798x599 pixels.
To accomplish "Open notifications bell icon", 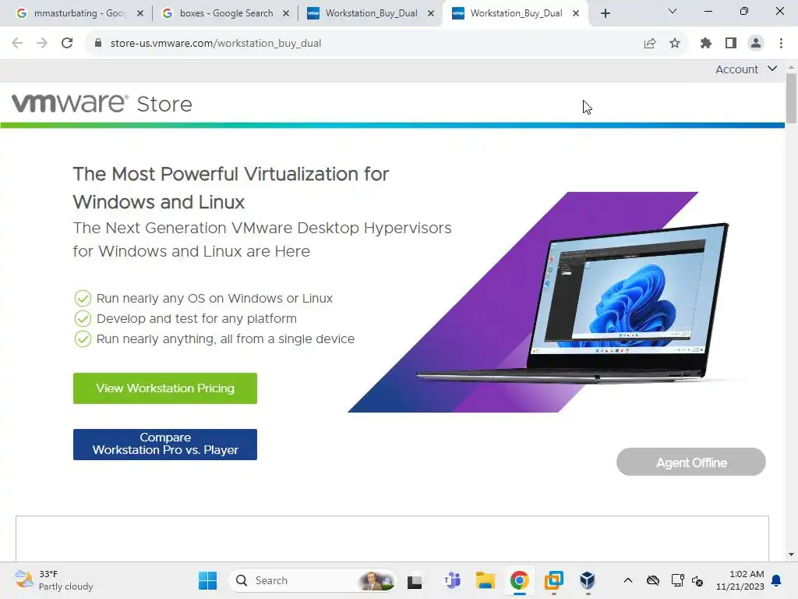I will click(776, 580).
